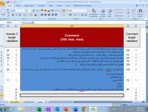
Task: Undo the last action in Quick Access Toolbar
Action: (11, 2)
